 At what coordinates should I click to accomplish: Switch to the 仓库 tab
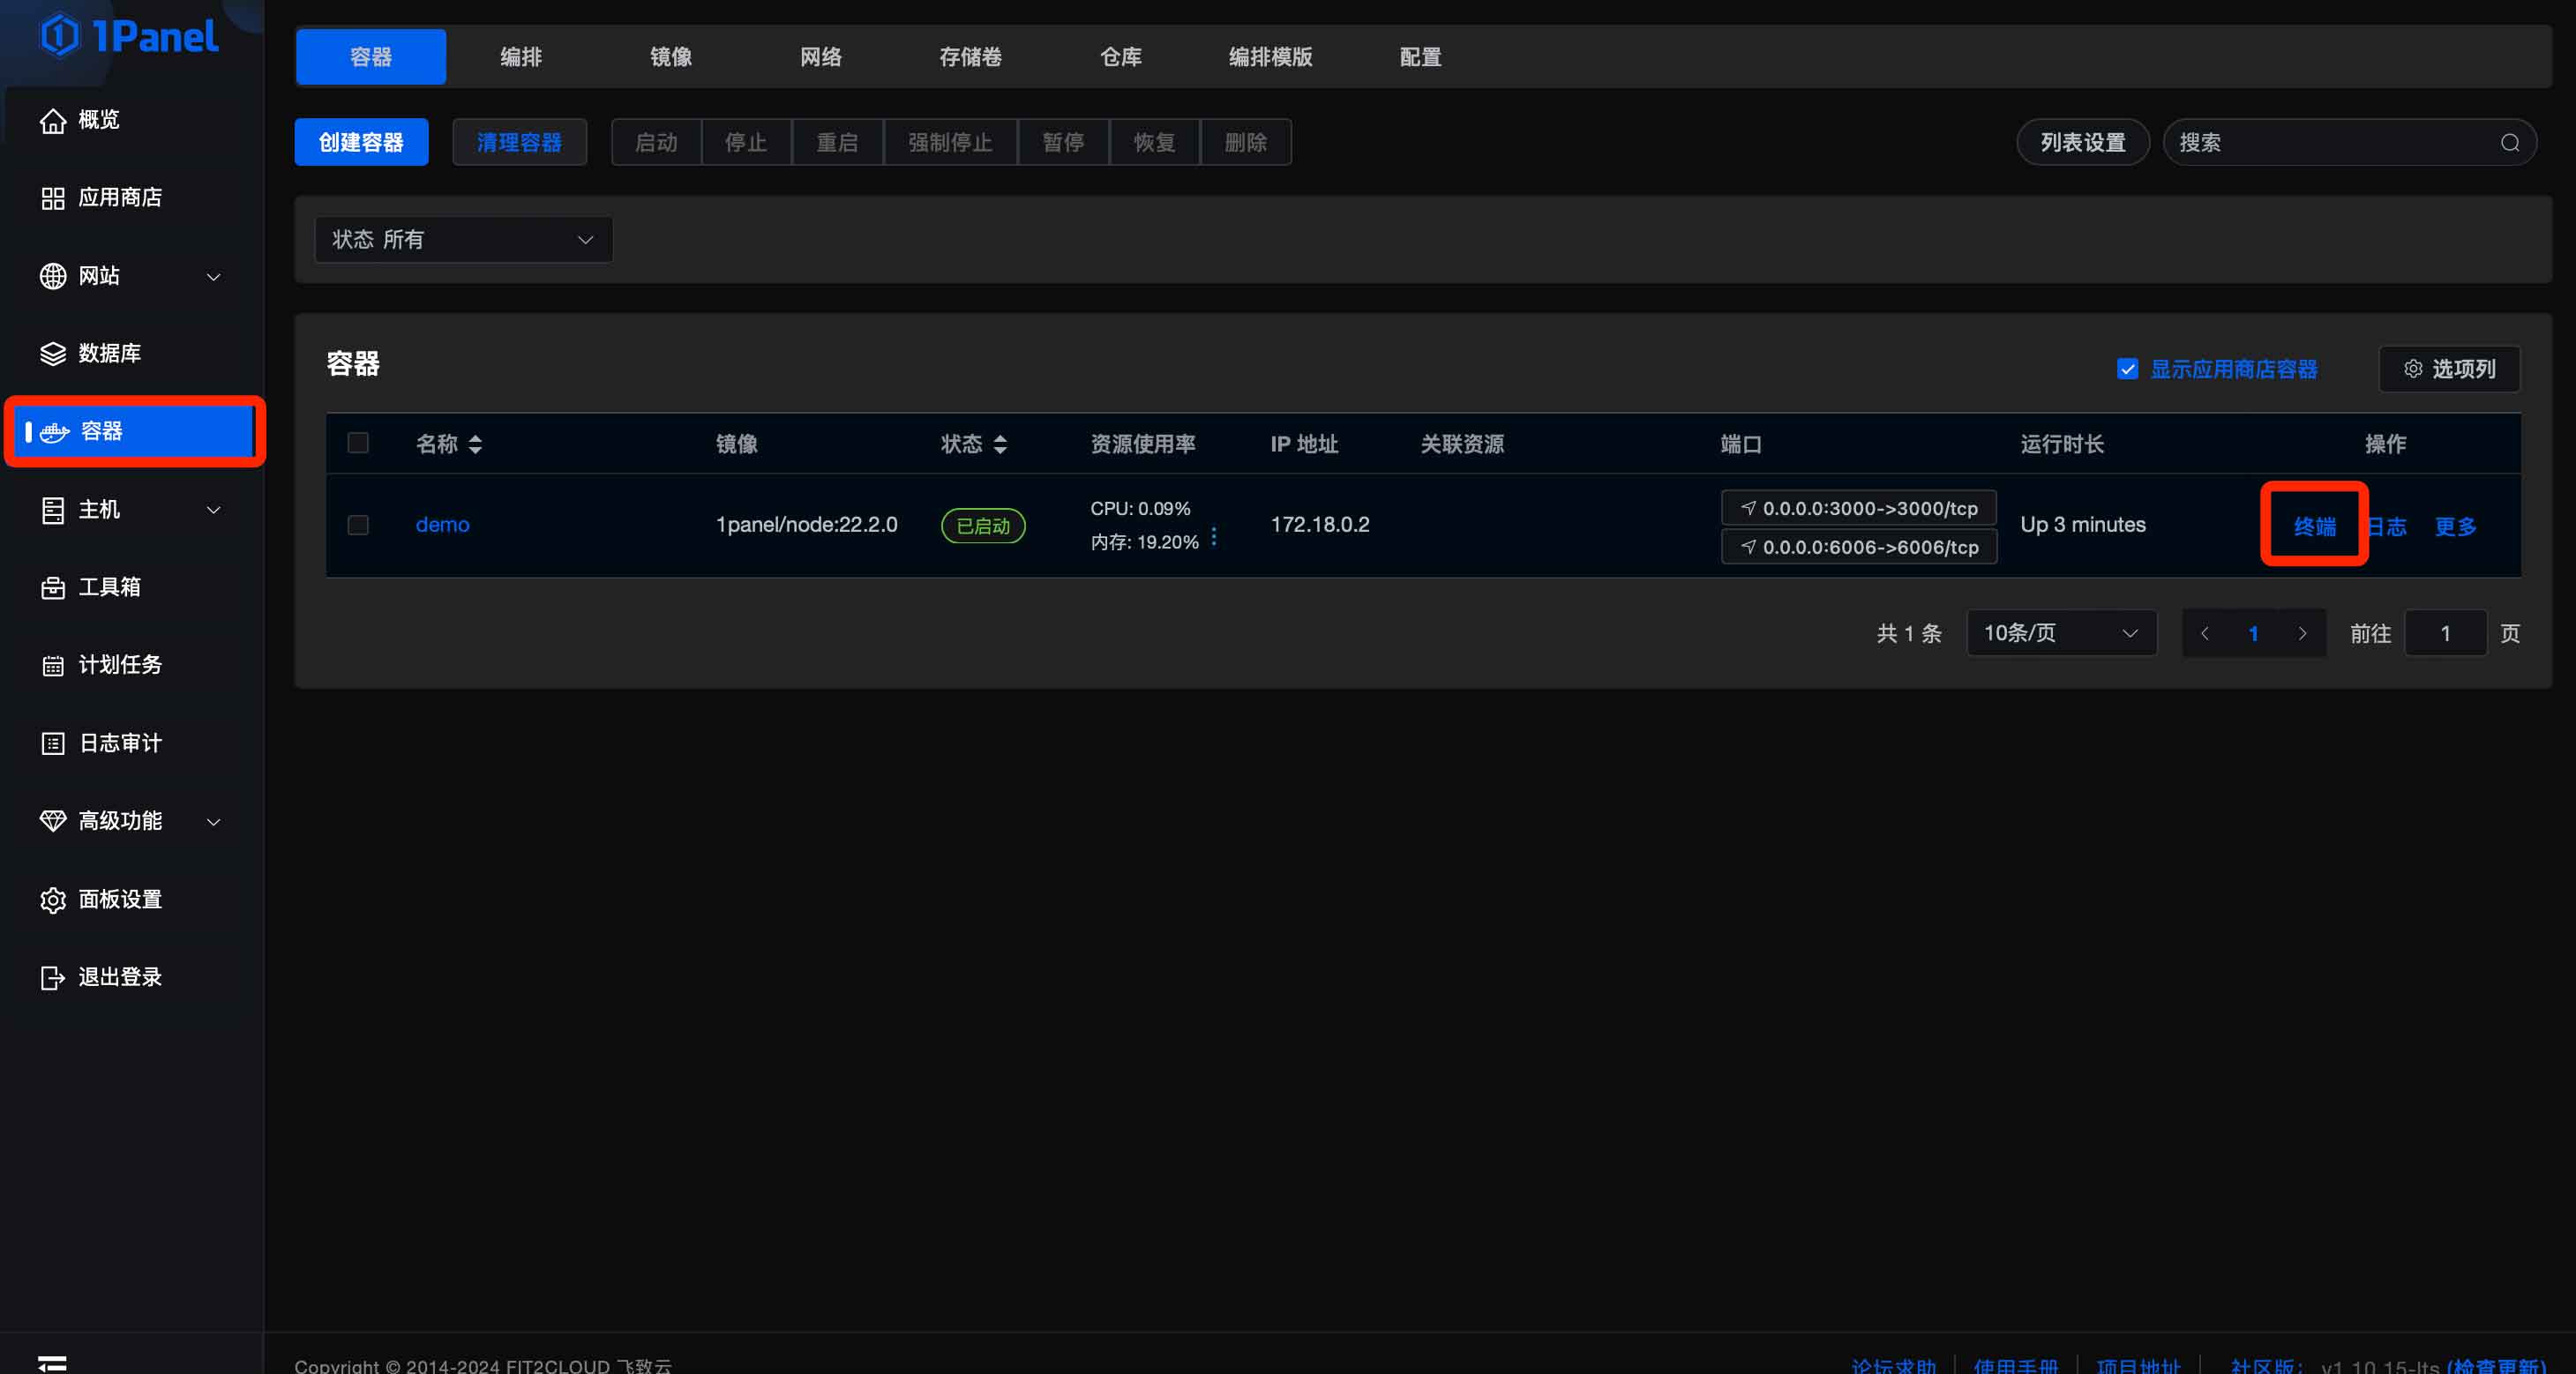click(1121, 57)
